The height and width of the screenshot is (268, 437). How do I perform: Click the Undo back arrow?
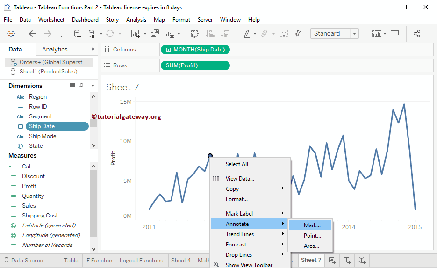[x=33, y=34]
